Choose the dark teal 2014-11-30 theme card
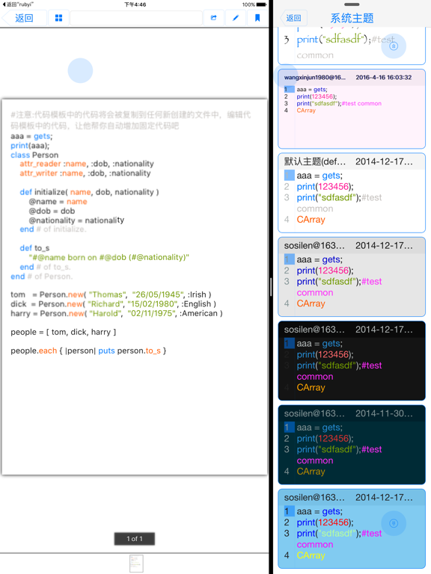The image size is (431, 574). pos(352,445)
